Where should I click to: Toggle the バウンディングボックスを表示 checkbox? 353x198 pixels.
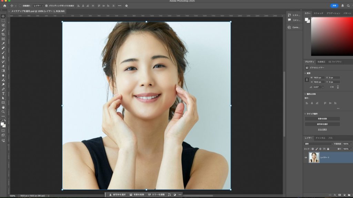[47, 6]
